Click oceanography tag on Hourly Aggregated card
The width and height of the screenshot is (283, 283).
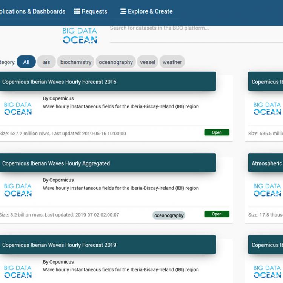coord(169,215)
